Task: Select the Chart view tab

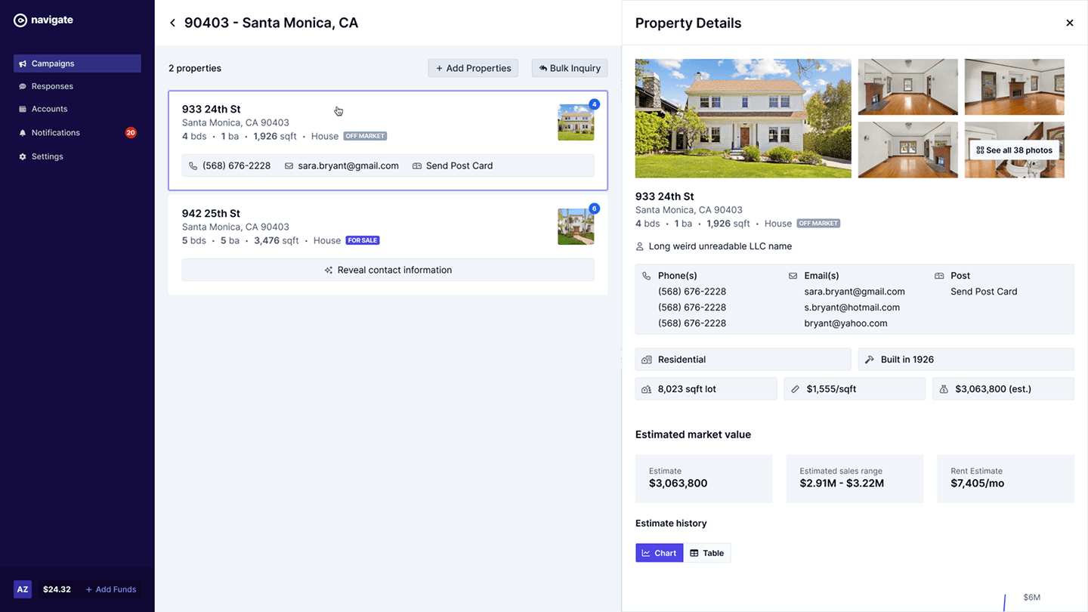Action: tap(659, 553)
